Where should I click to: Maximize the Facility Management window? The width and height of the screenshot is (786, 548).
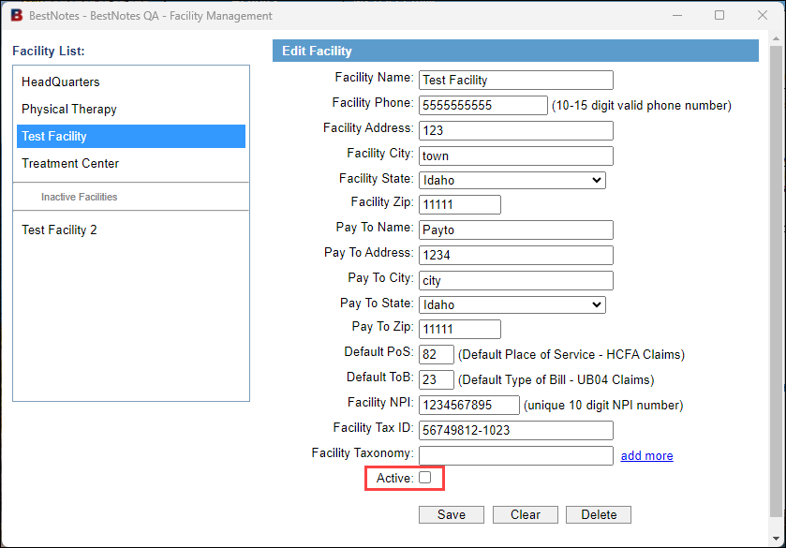(719, 15)
